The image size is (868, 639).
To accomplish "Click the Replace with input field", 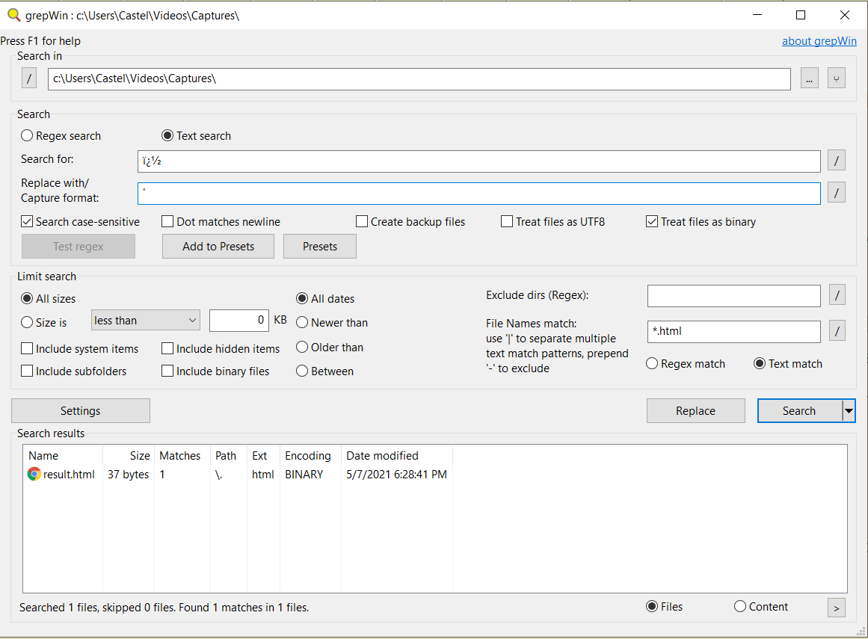I will (478, 193).
